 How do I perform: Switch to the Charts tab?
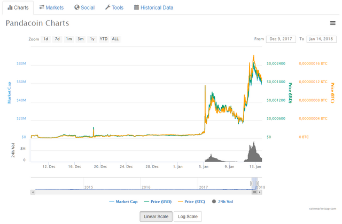pos(18,8)
